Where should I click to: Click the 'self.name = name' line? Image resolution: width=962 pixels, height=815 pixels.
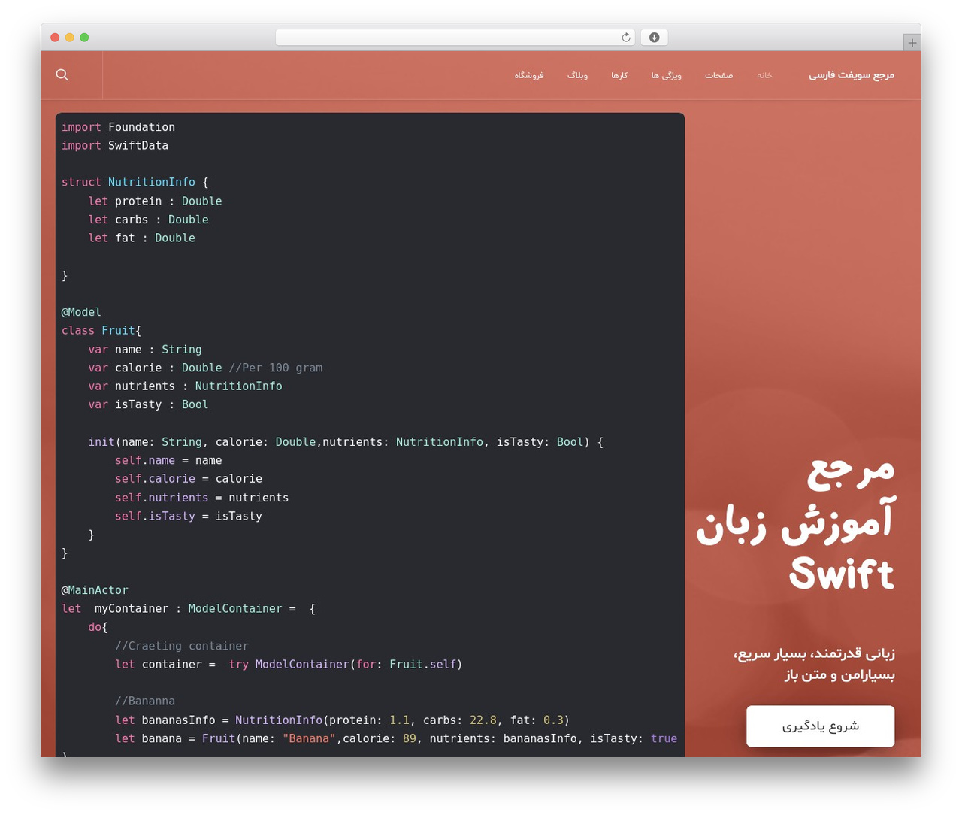[168, 460]
